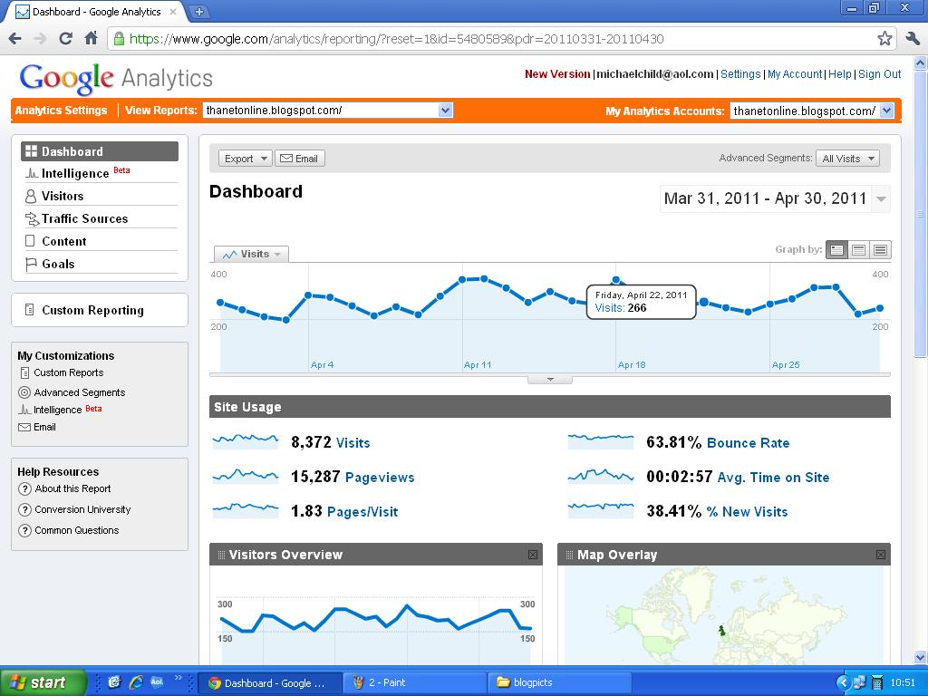Reload the page with refresh icon

point(65,39)
